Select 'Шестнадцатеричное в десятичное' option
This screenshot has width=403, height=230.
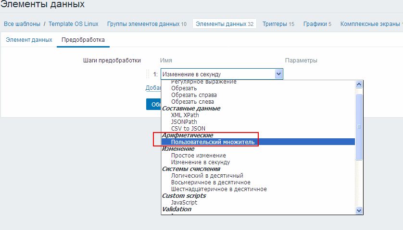click(219, 189)
